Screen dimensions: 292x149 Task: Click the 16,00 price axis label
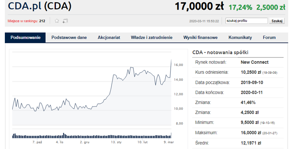pyautogui.click(x=178, y=65)
